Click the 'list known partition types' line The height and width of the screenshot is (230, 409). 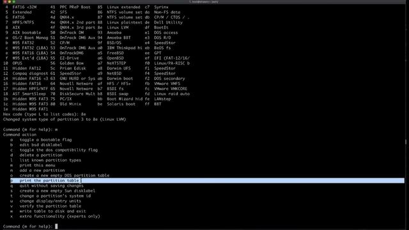[45, 160]
